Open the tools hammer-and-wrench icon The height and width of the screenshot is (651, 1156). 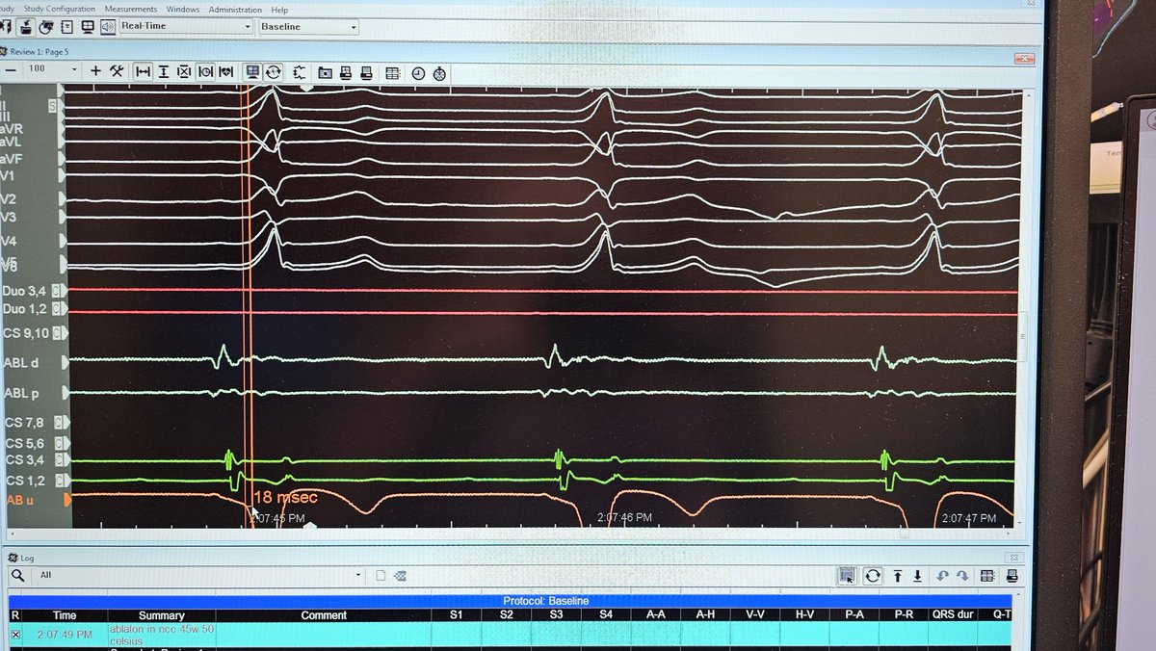[116, 70]
